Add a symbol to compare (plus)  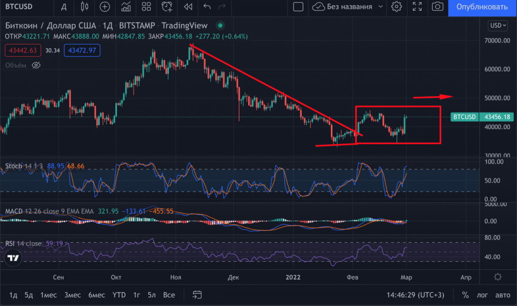pyautogui.click(x=105, y=6)
